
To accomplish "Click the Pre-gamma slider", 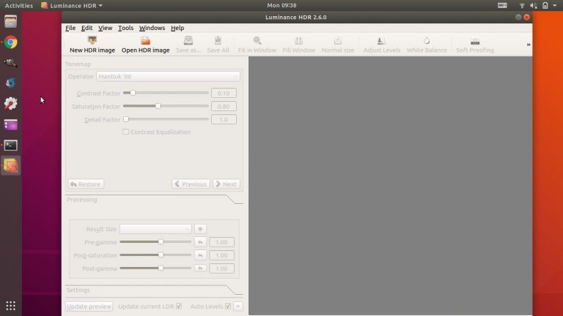I will (x=155, y=242).
